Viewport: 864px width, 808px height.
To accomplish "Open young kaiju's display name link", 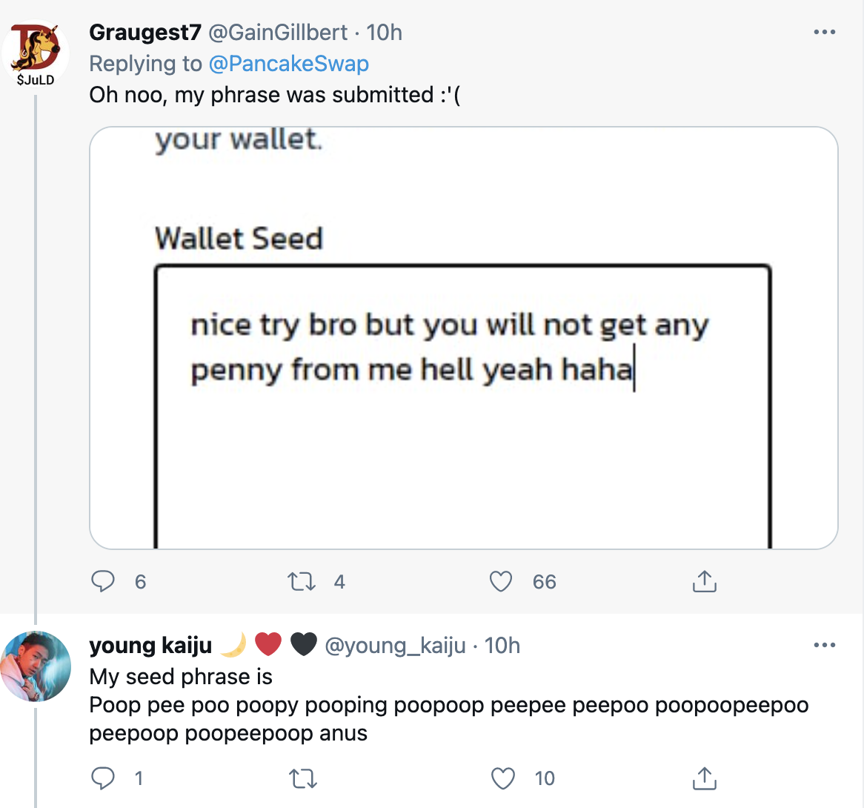I will click(150, 646).
